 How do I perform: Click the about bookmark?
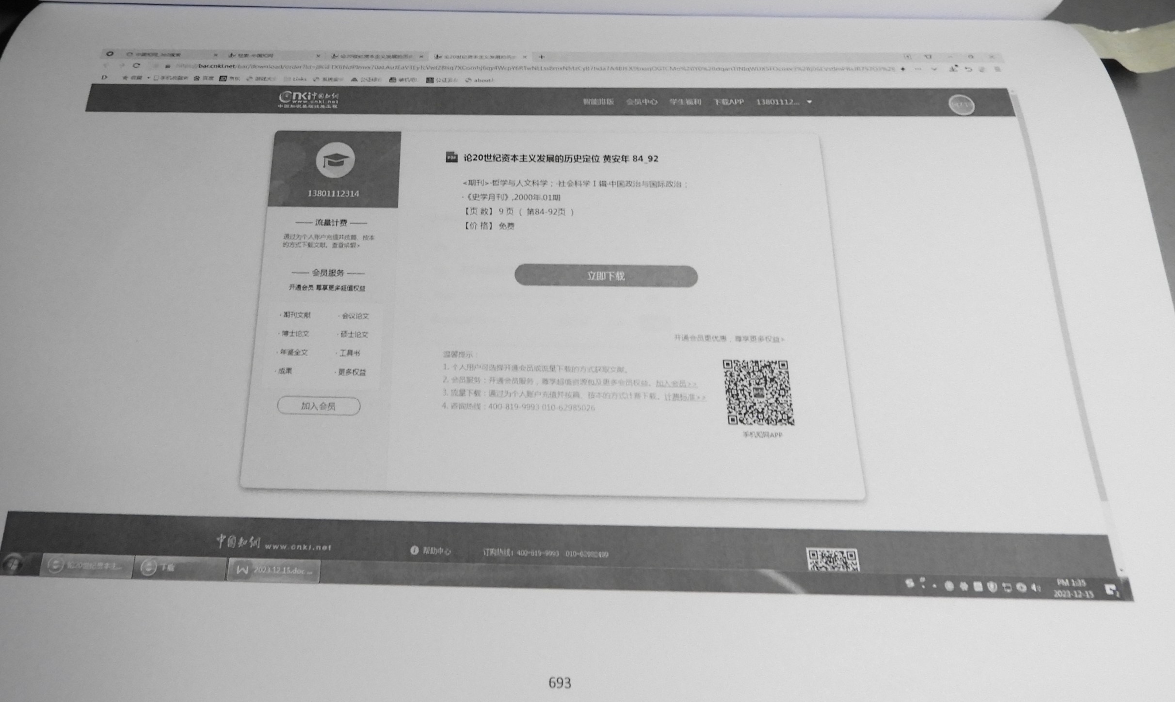480,80
